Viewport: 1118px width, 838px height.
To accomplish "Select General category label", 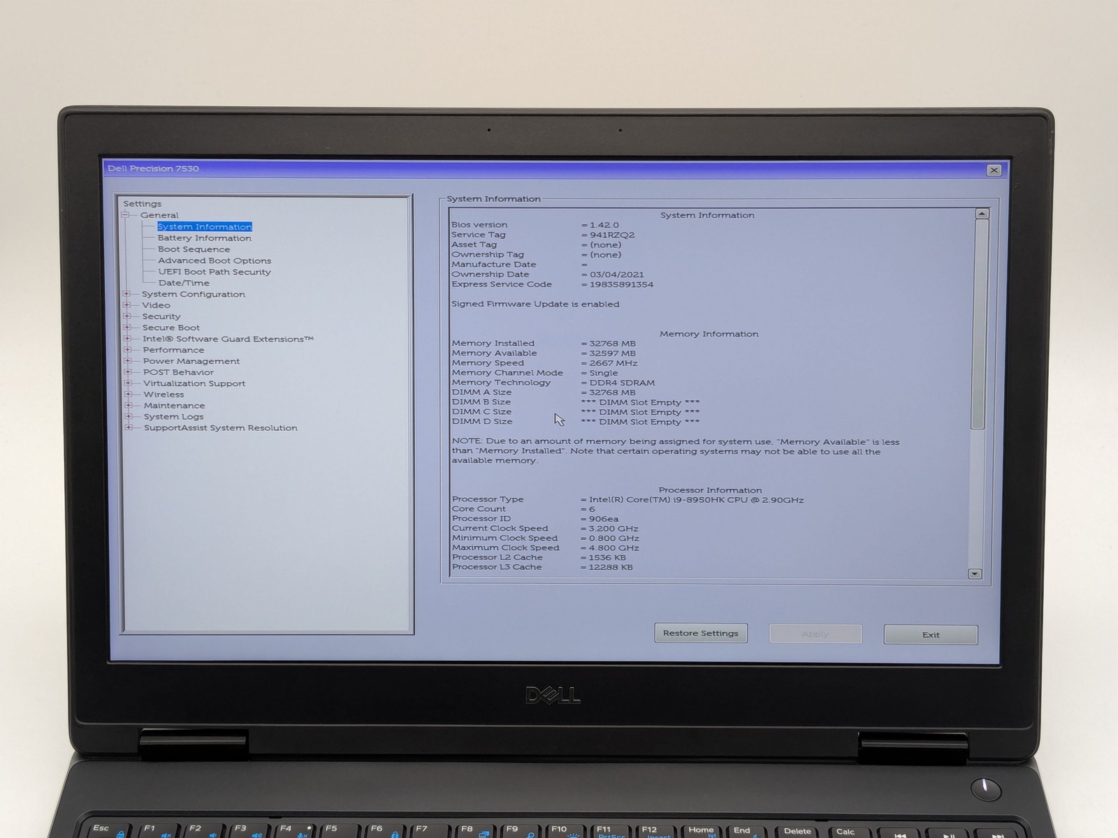I will point(159,215).
